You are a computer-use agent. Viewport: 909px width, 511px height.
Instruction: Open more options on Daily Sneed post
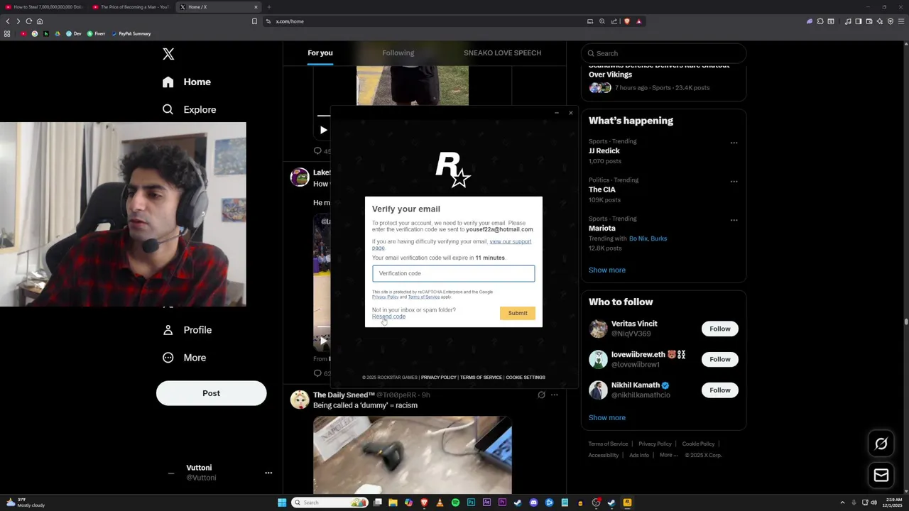pos(555,395)
